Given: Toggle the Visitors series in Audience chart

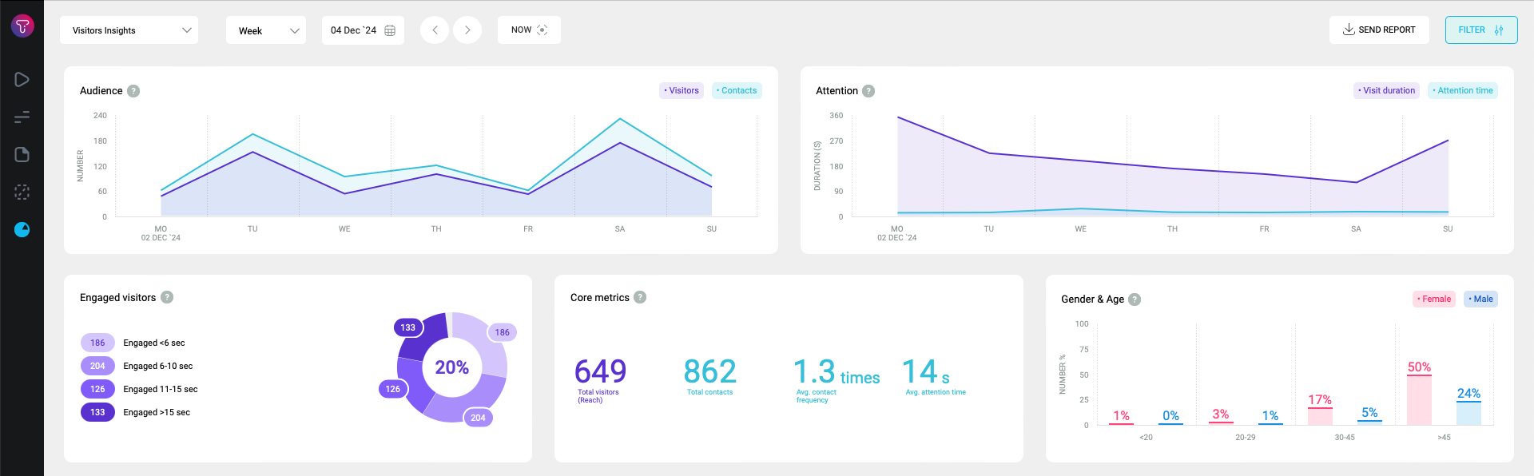Looking at the screenshot, I should [x=682, y=91].
